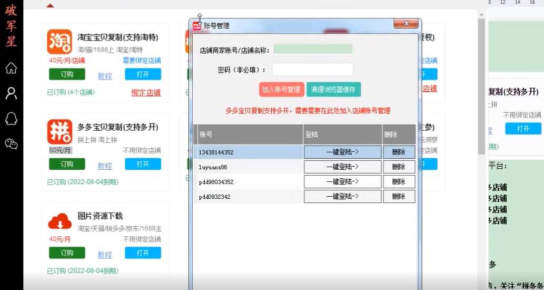Click the 淘宝宝贝复制(支持淘特) title
The width and height of the screenshot is (544, 290).
click(x=117, y=37)
